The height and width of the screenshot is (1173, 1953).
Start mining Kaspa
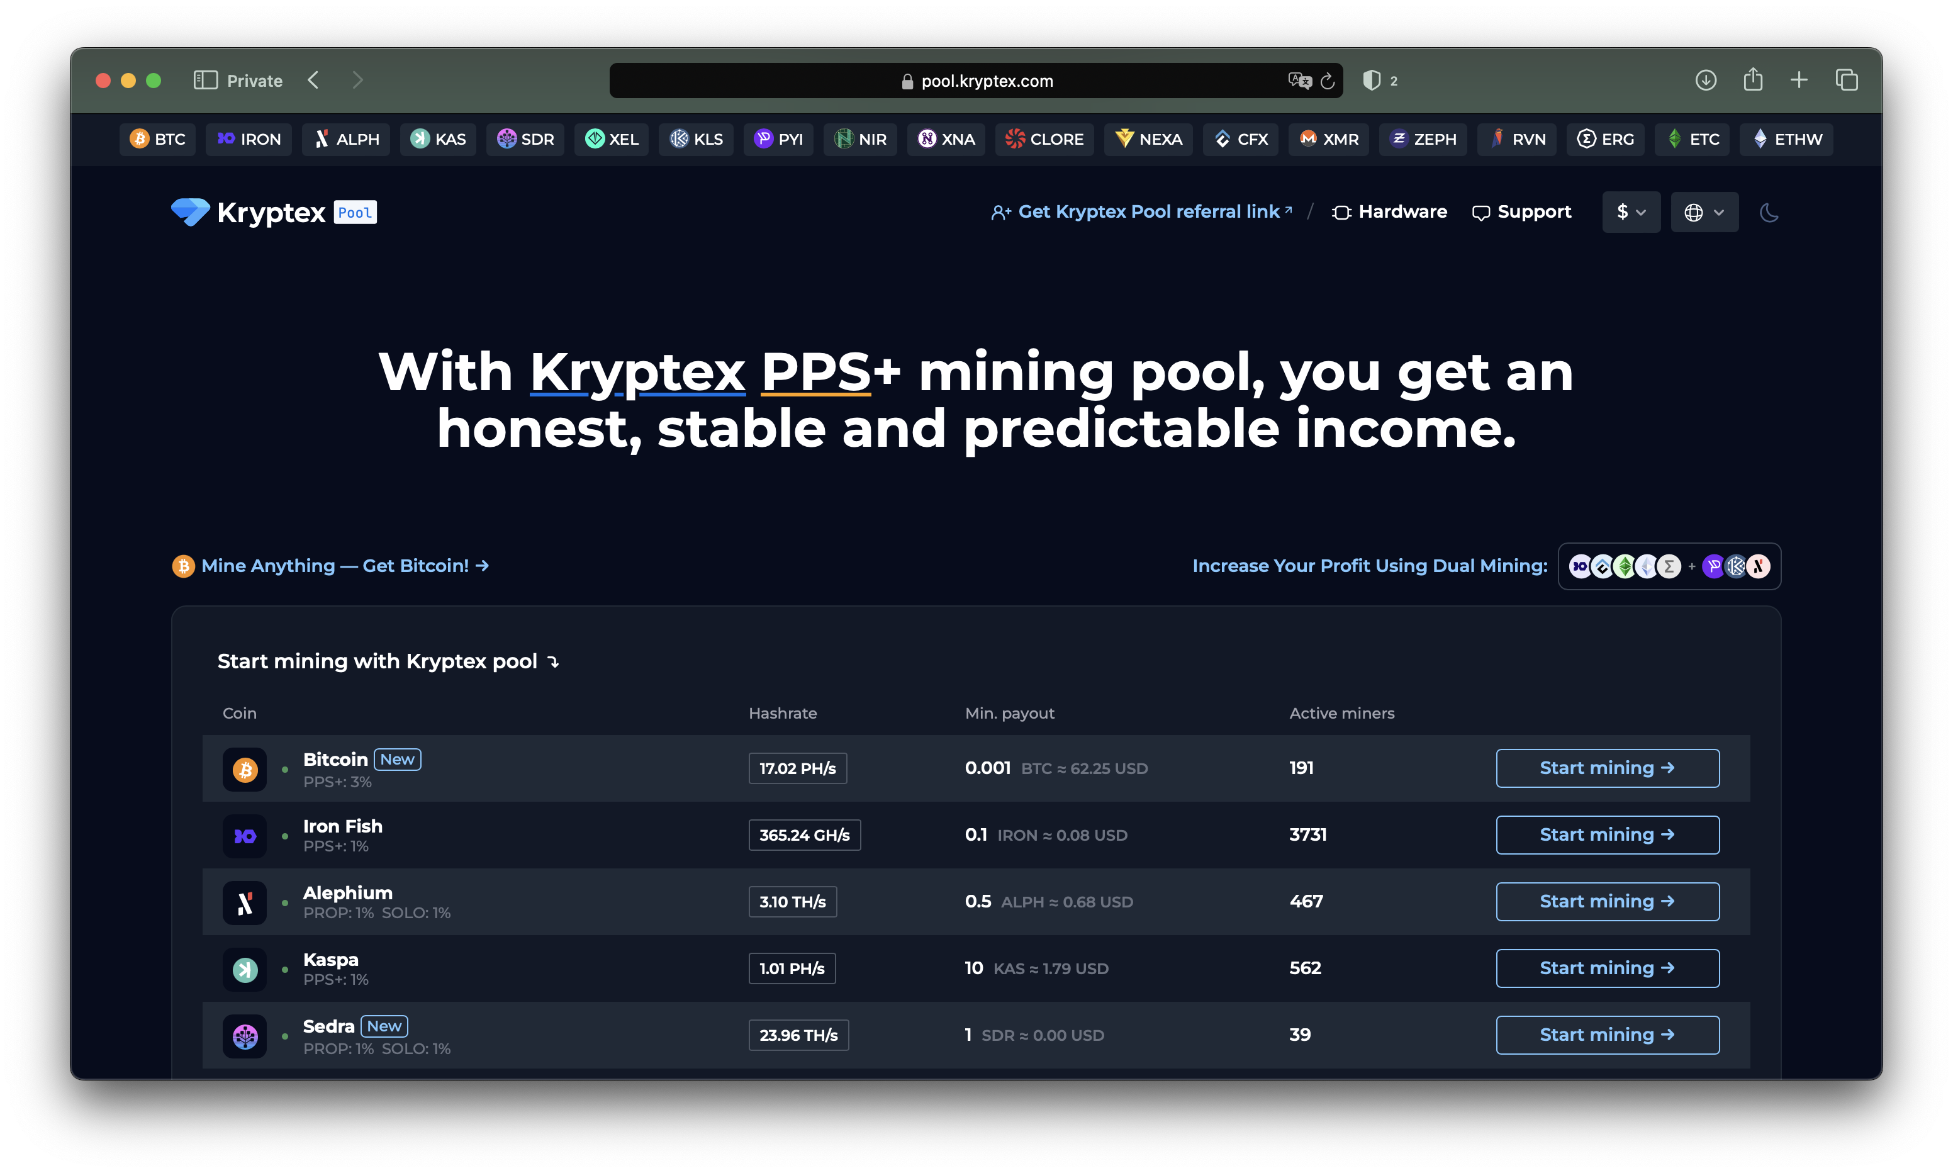pyautogui.click(x=1607, y=968)
